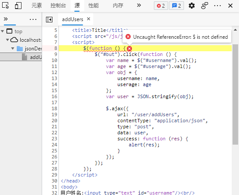The height and width of the screenshot is (195, 239).
Task: Open the errors counter showing 2
Action: pos(161,6)
